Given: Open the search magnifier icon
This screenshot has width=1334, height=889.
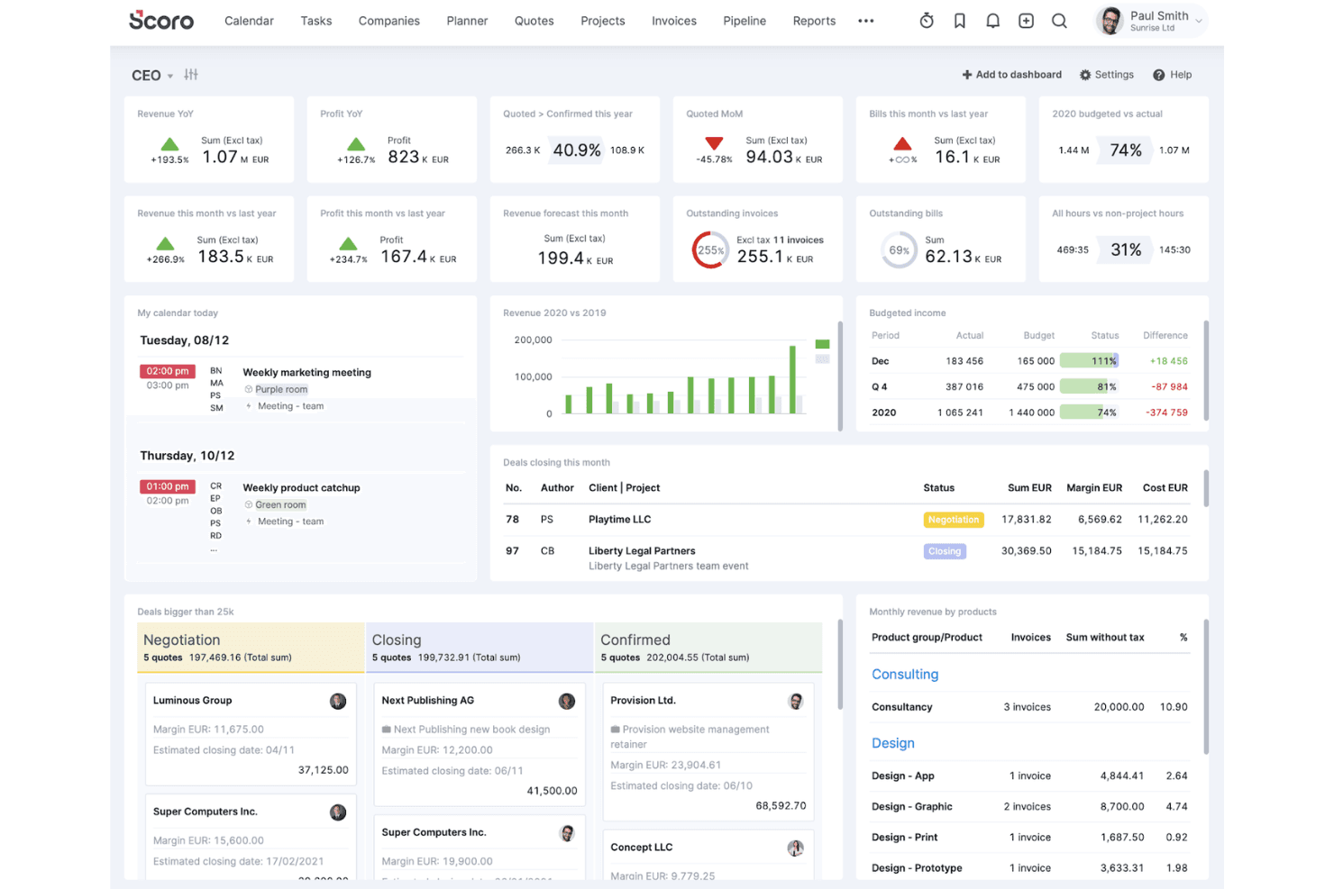Looking at the screenshot, I should [1059, 21].
